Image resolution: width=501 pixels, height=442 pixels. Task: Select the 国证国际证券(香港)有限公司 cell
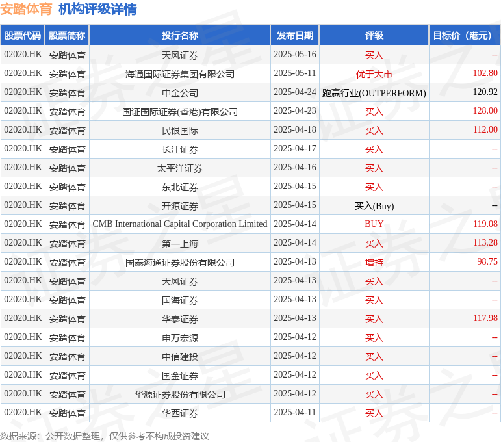[x=180, y=112]
